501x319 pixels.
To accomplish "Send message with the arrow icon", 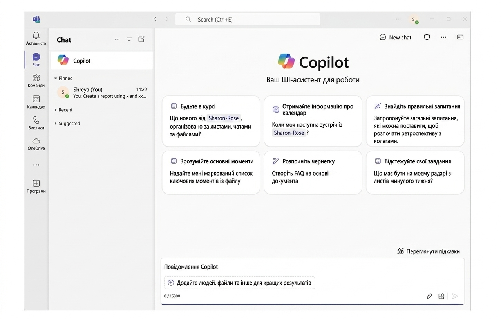I will tap(455, 296).
